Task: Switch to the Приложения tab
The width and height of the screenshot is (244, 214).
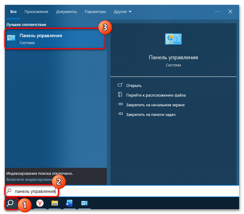Action: [36, 11]
